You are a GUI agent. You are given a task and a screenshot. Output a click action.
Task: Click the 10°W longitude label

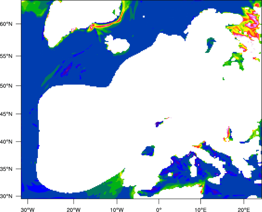point(117,210)
